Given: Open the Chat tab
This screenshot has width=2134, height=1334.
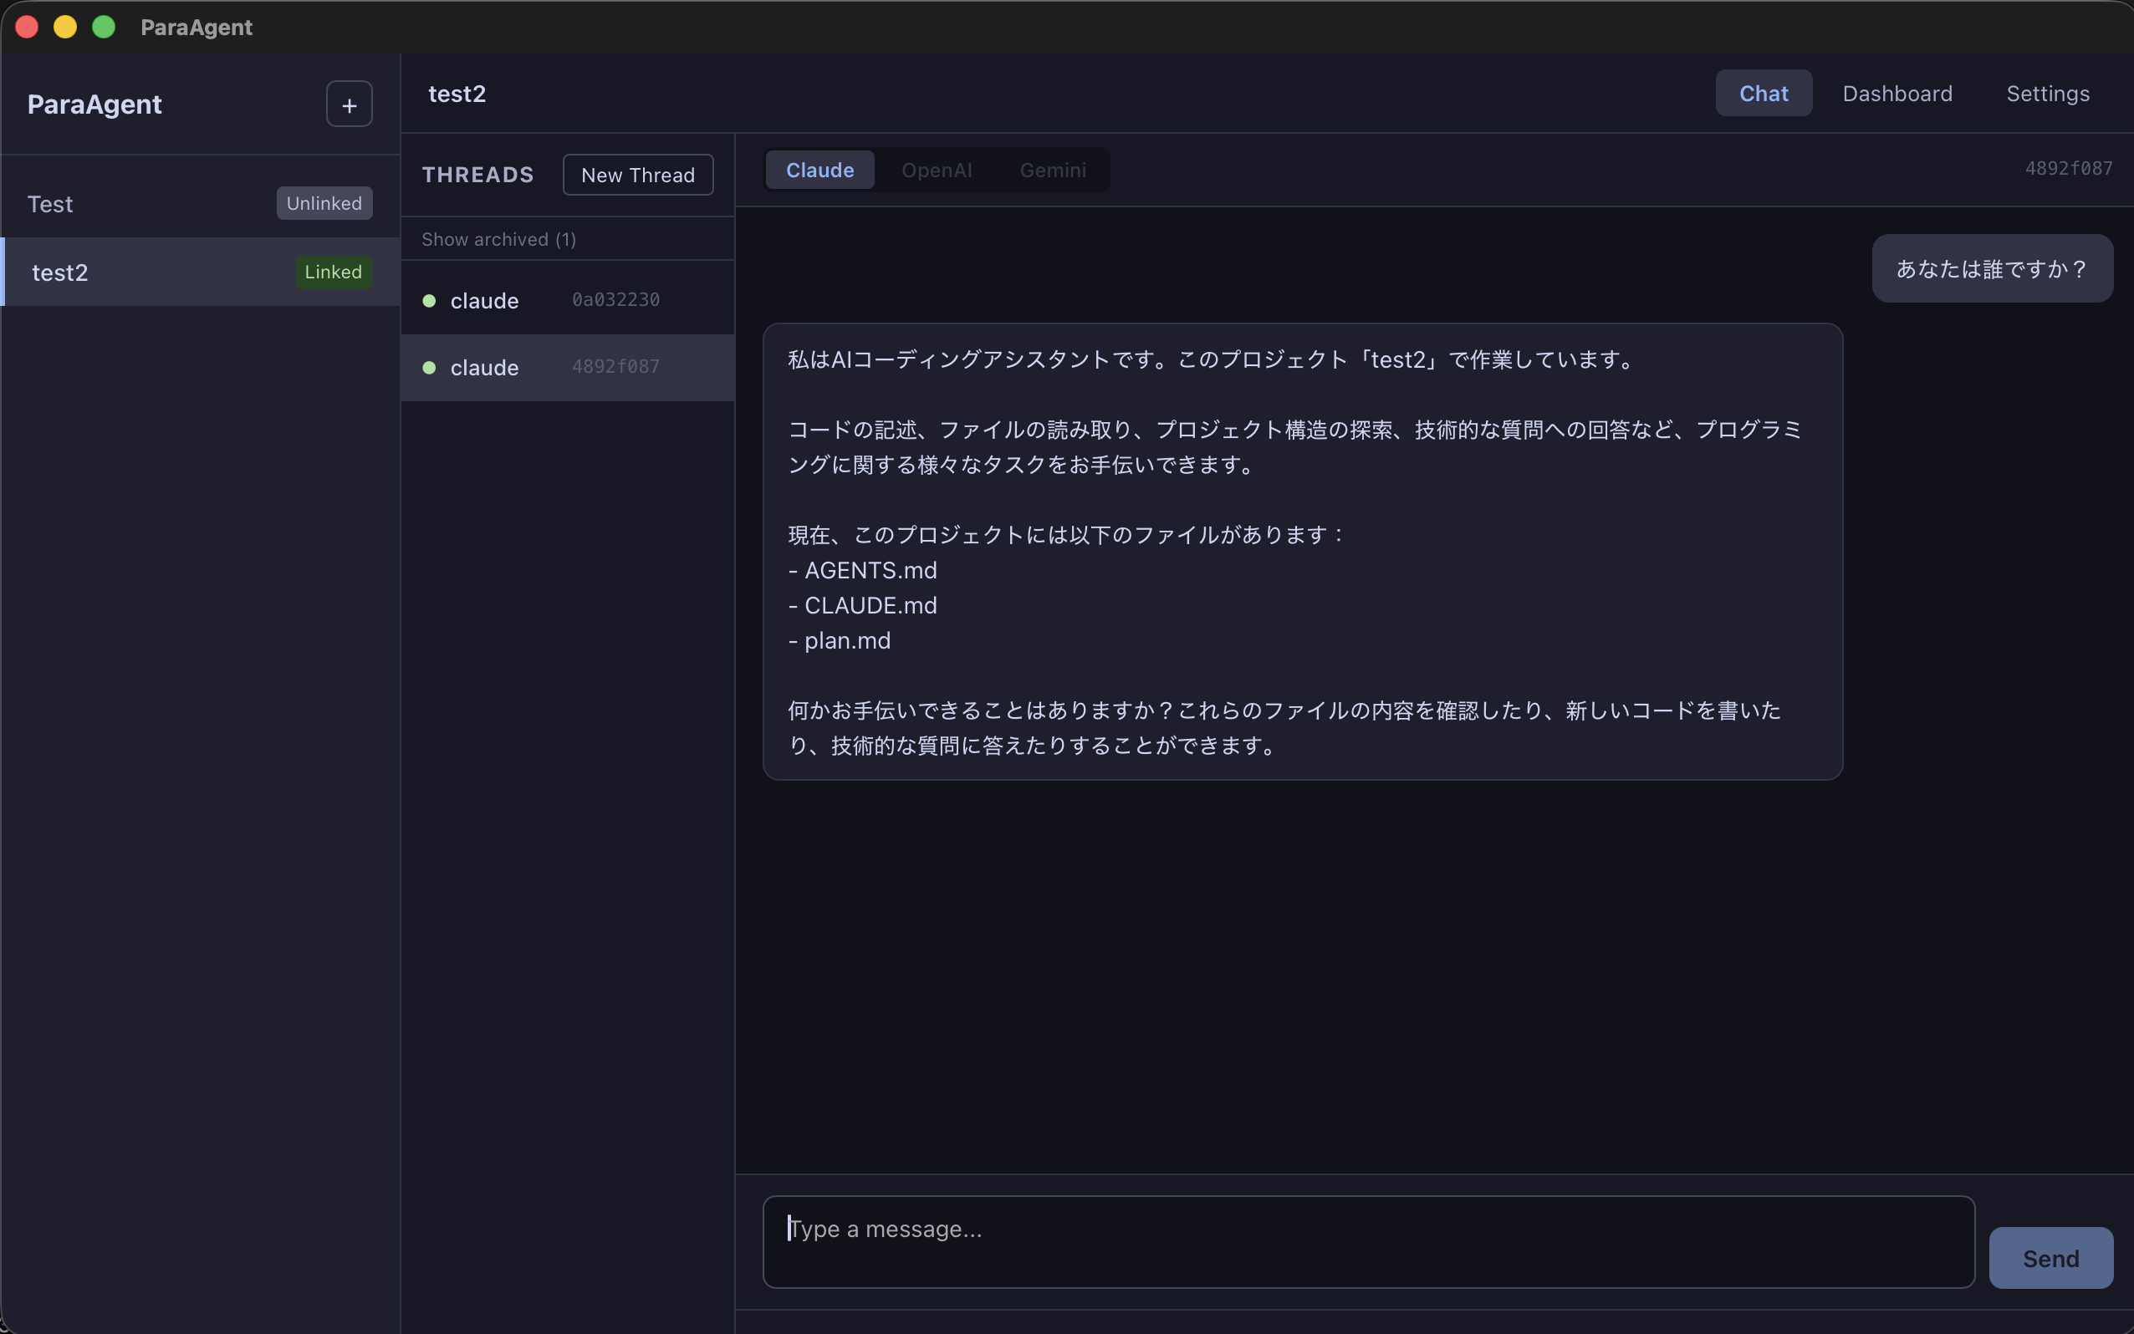Looking at the screenshot, I should click(1763, 94).
